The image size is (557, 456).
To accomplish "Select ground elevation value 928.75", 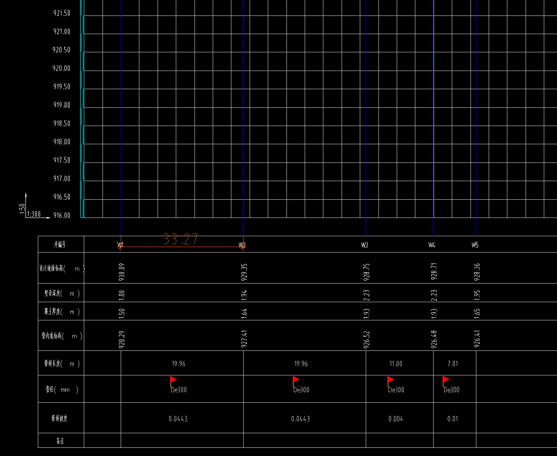I will click(x=367, y=271).
